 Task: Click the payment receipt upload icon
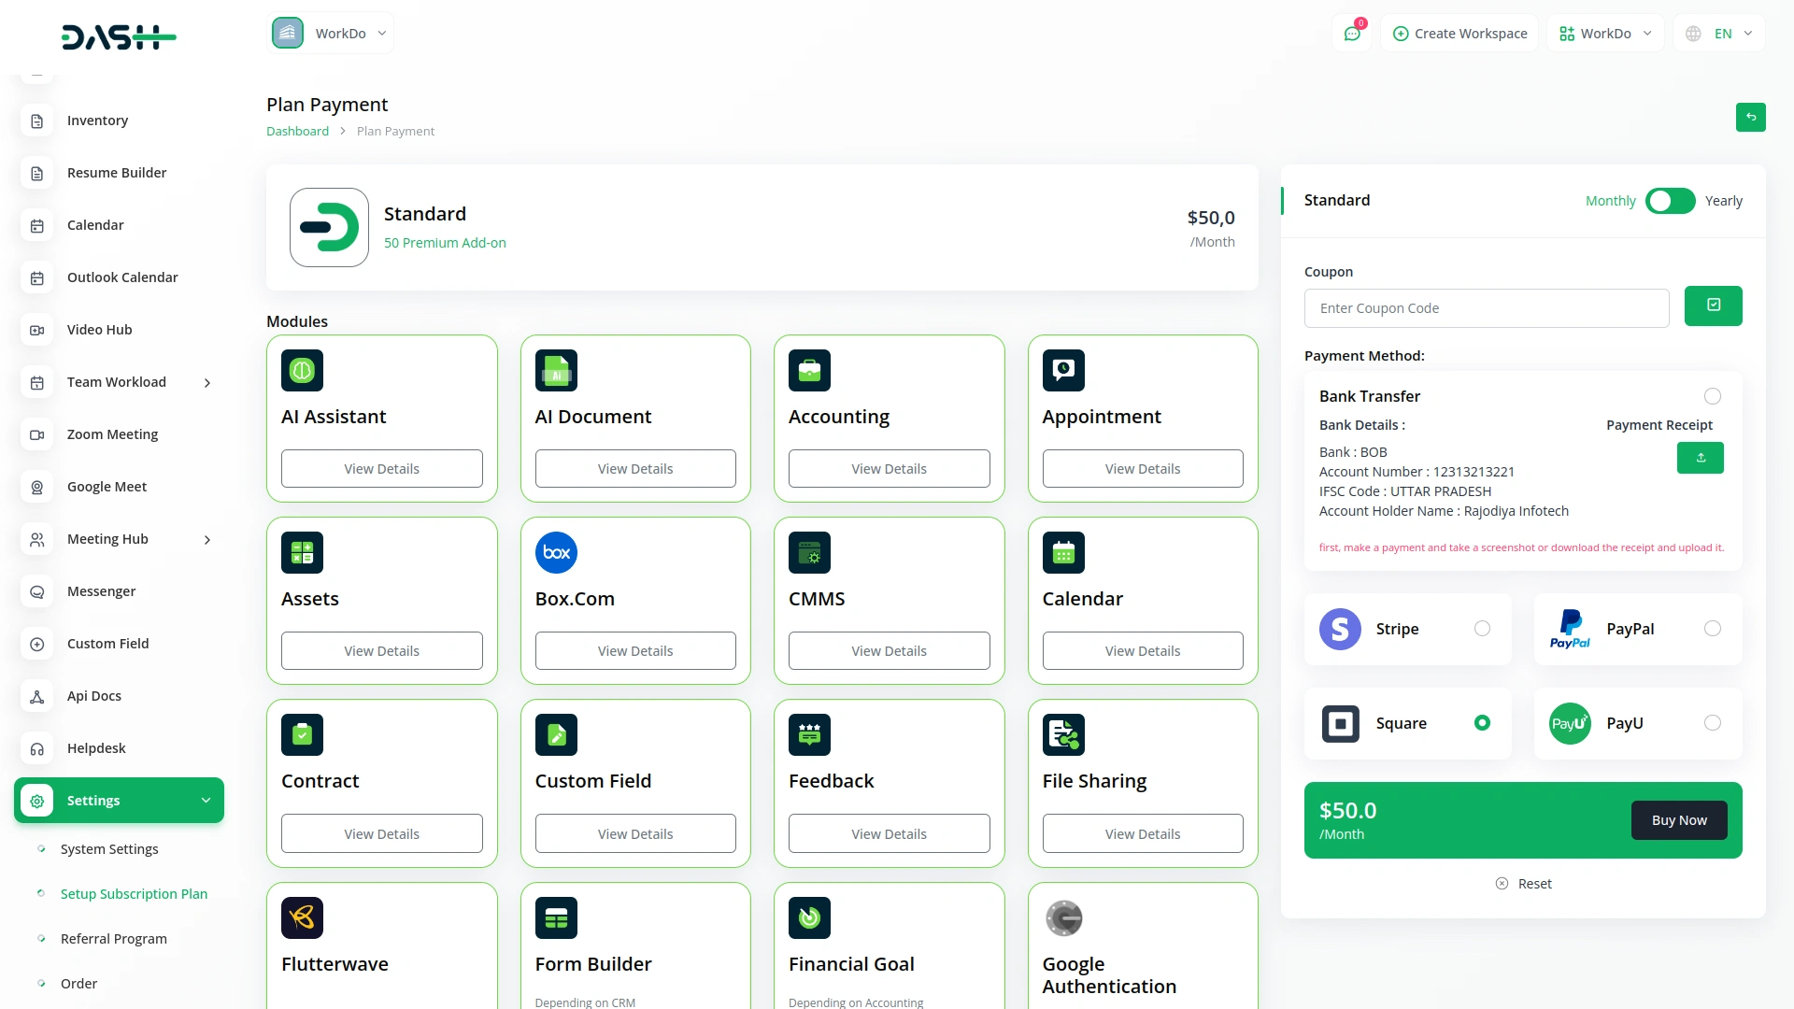point(1700,458)
